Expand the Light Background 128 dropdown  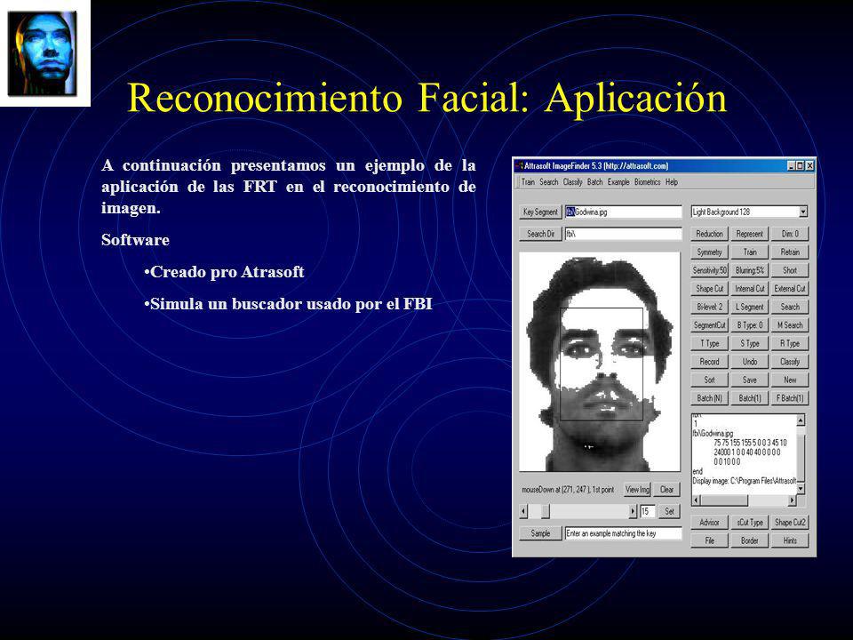coord(803,212)
